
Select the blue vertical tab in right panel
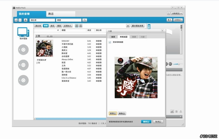click(x=149, y=27)
